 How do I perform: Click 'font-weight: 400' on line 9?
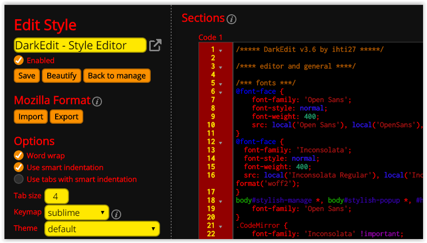click(285, 116)
